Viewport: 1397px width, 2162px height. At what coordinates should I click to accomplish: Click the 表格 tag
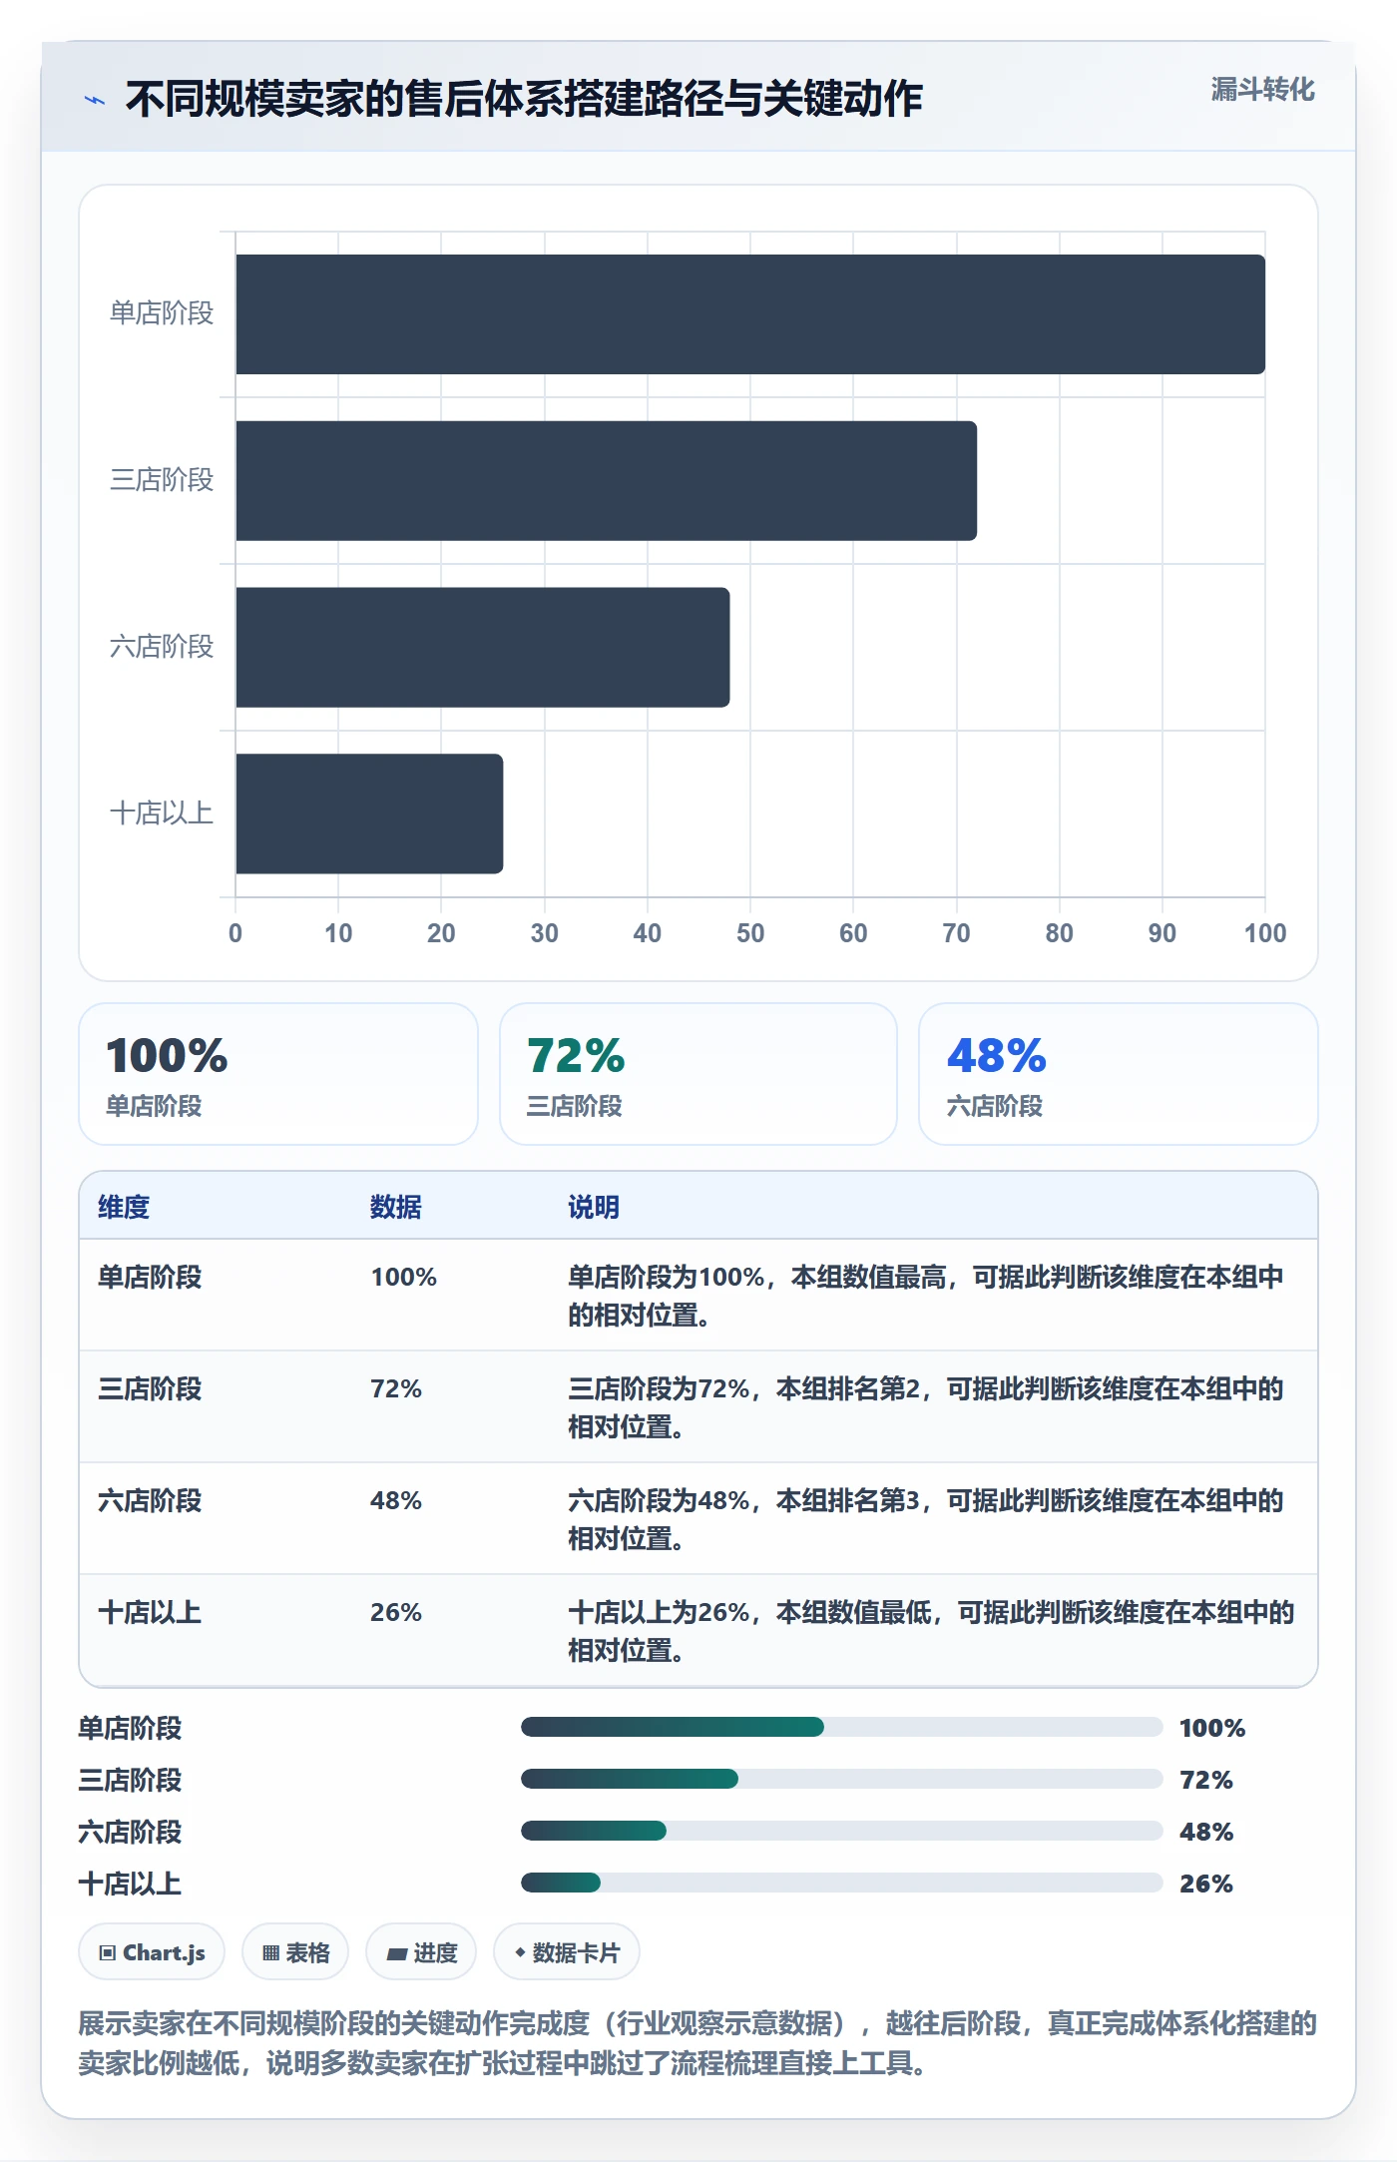click(295, 1952)
